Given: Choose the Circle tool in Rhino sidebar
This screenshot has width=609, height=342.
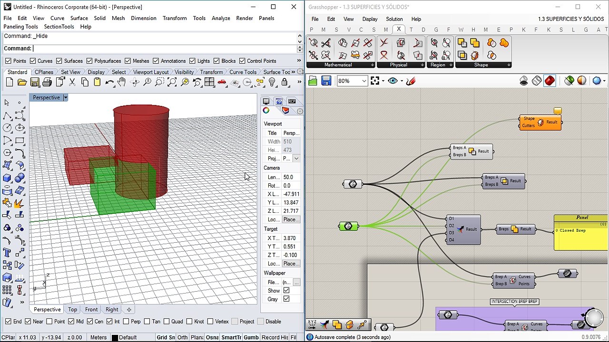Looking at the screenshot, I should tap(7, 128).
